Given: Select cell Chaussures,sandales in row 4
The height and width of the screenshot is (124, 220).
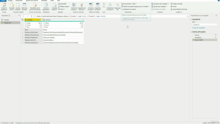Looking at the screenshot, I should coord(63,38).
